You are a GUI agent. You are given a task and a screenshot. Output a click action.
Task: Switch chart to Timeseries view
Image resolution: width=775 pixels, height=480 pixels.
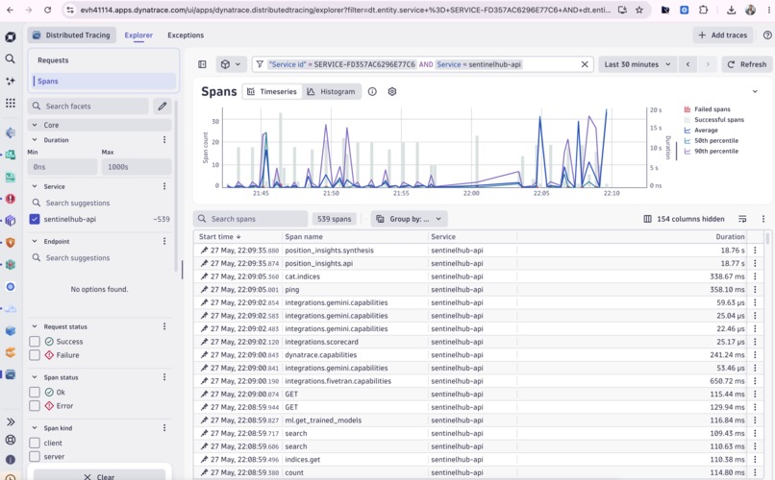click(272, 91)
